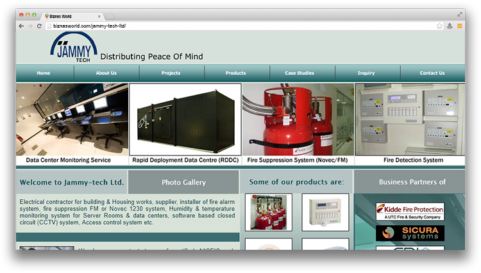
Task: Open the Projects navigation item
Action: pos(171,73)
